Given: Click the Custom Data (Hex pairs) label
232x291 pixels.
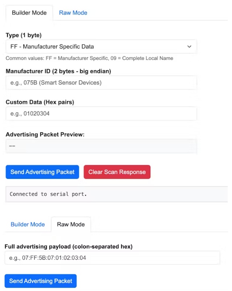Looking at the screenshot, I should [40, 102].
